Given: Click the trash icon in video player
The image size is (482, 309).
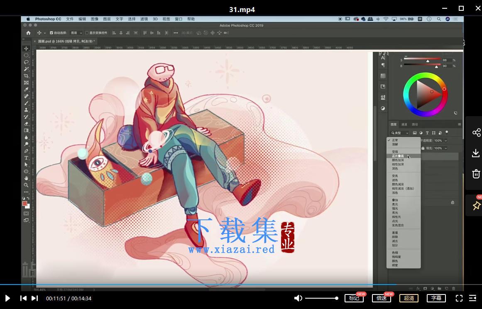Looking at the screenshot, I should [476, 173].
